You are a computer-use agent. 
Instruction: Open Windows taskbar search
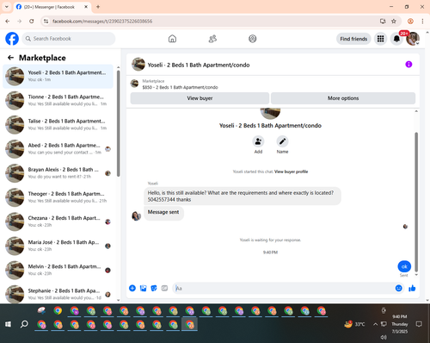pos(24,324)
